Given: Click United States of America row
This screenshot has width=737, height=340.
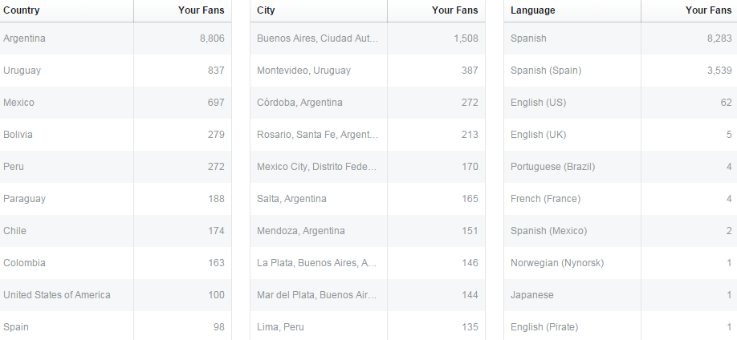Looking at the screenshot, I should point(116,295).
